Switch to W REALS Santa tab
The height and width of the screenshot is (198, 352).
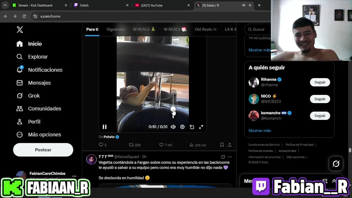[x=175, y=29]
